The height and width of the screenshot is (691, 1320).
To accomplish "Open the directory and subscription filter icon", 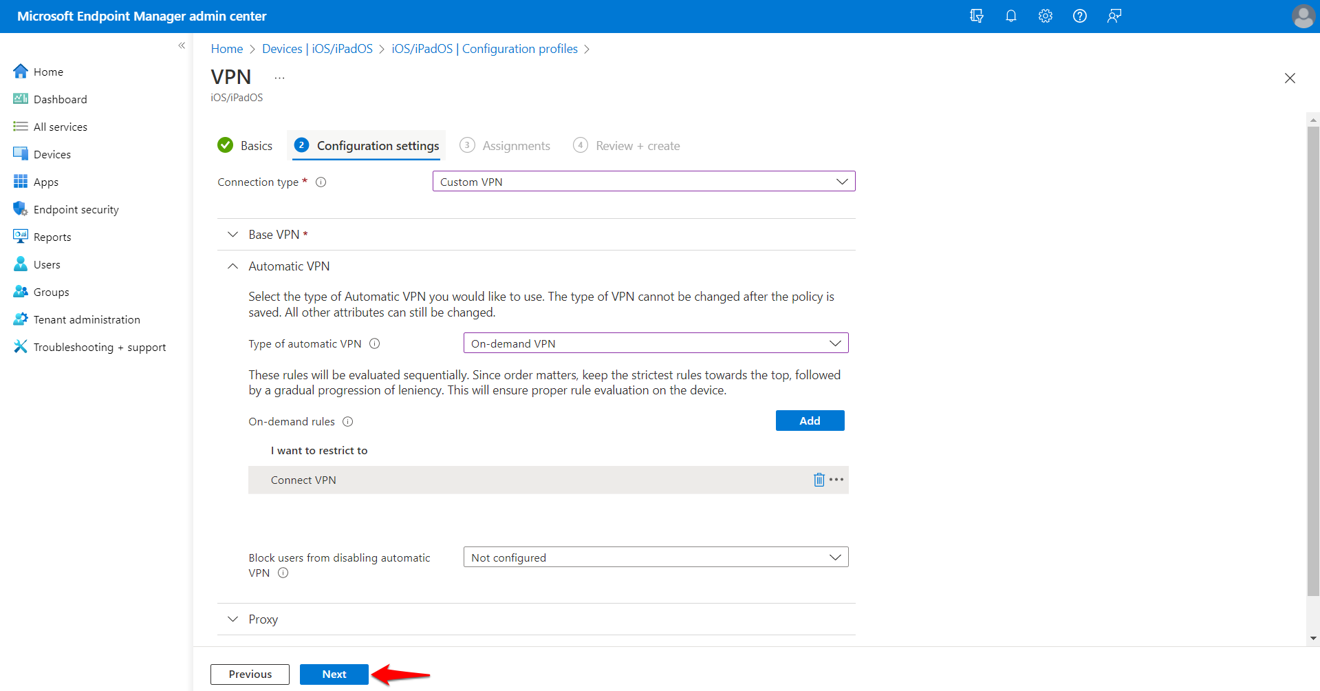I will [976, 16].
